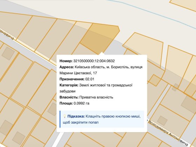Screen dimensions: 196x147
Task: Click the Номер label in popup
Action: [x=66, y=61]
